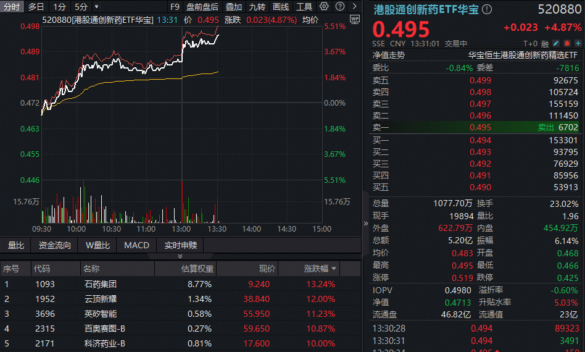Switch to the MACD indicator tab

(x=136, y=245)
